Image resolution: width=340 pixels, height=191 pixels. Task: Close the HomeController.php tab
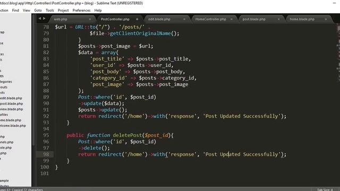coord(232,19)
